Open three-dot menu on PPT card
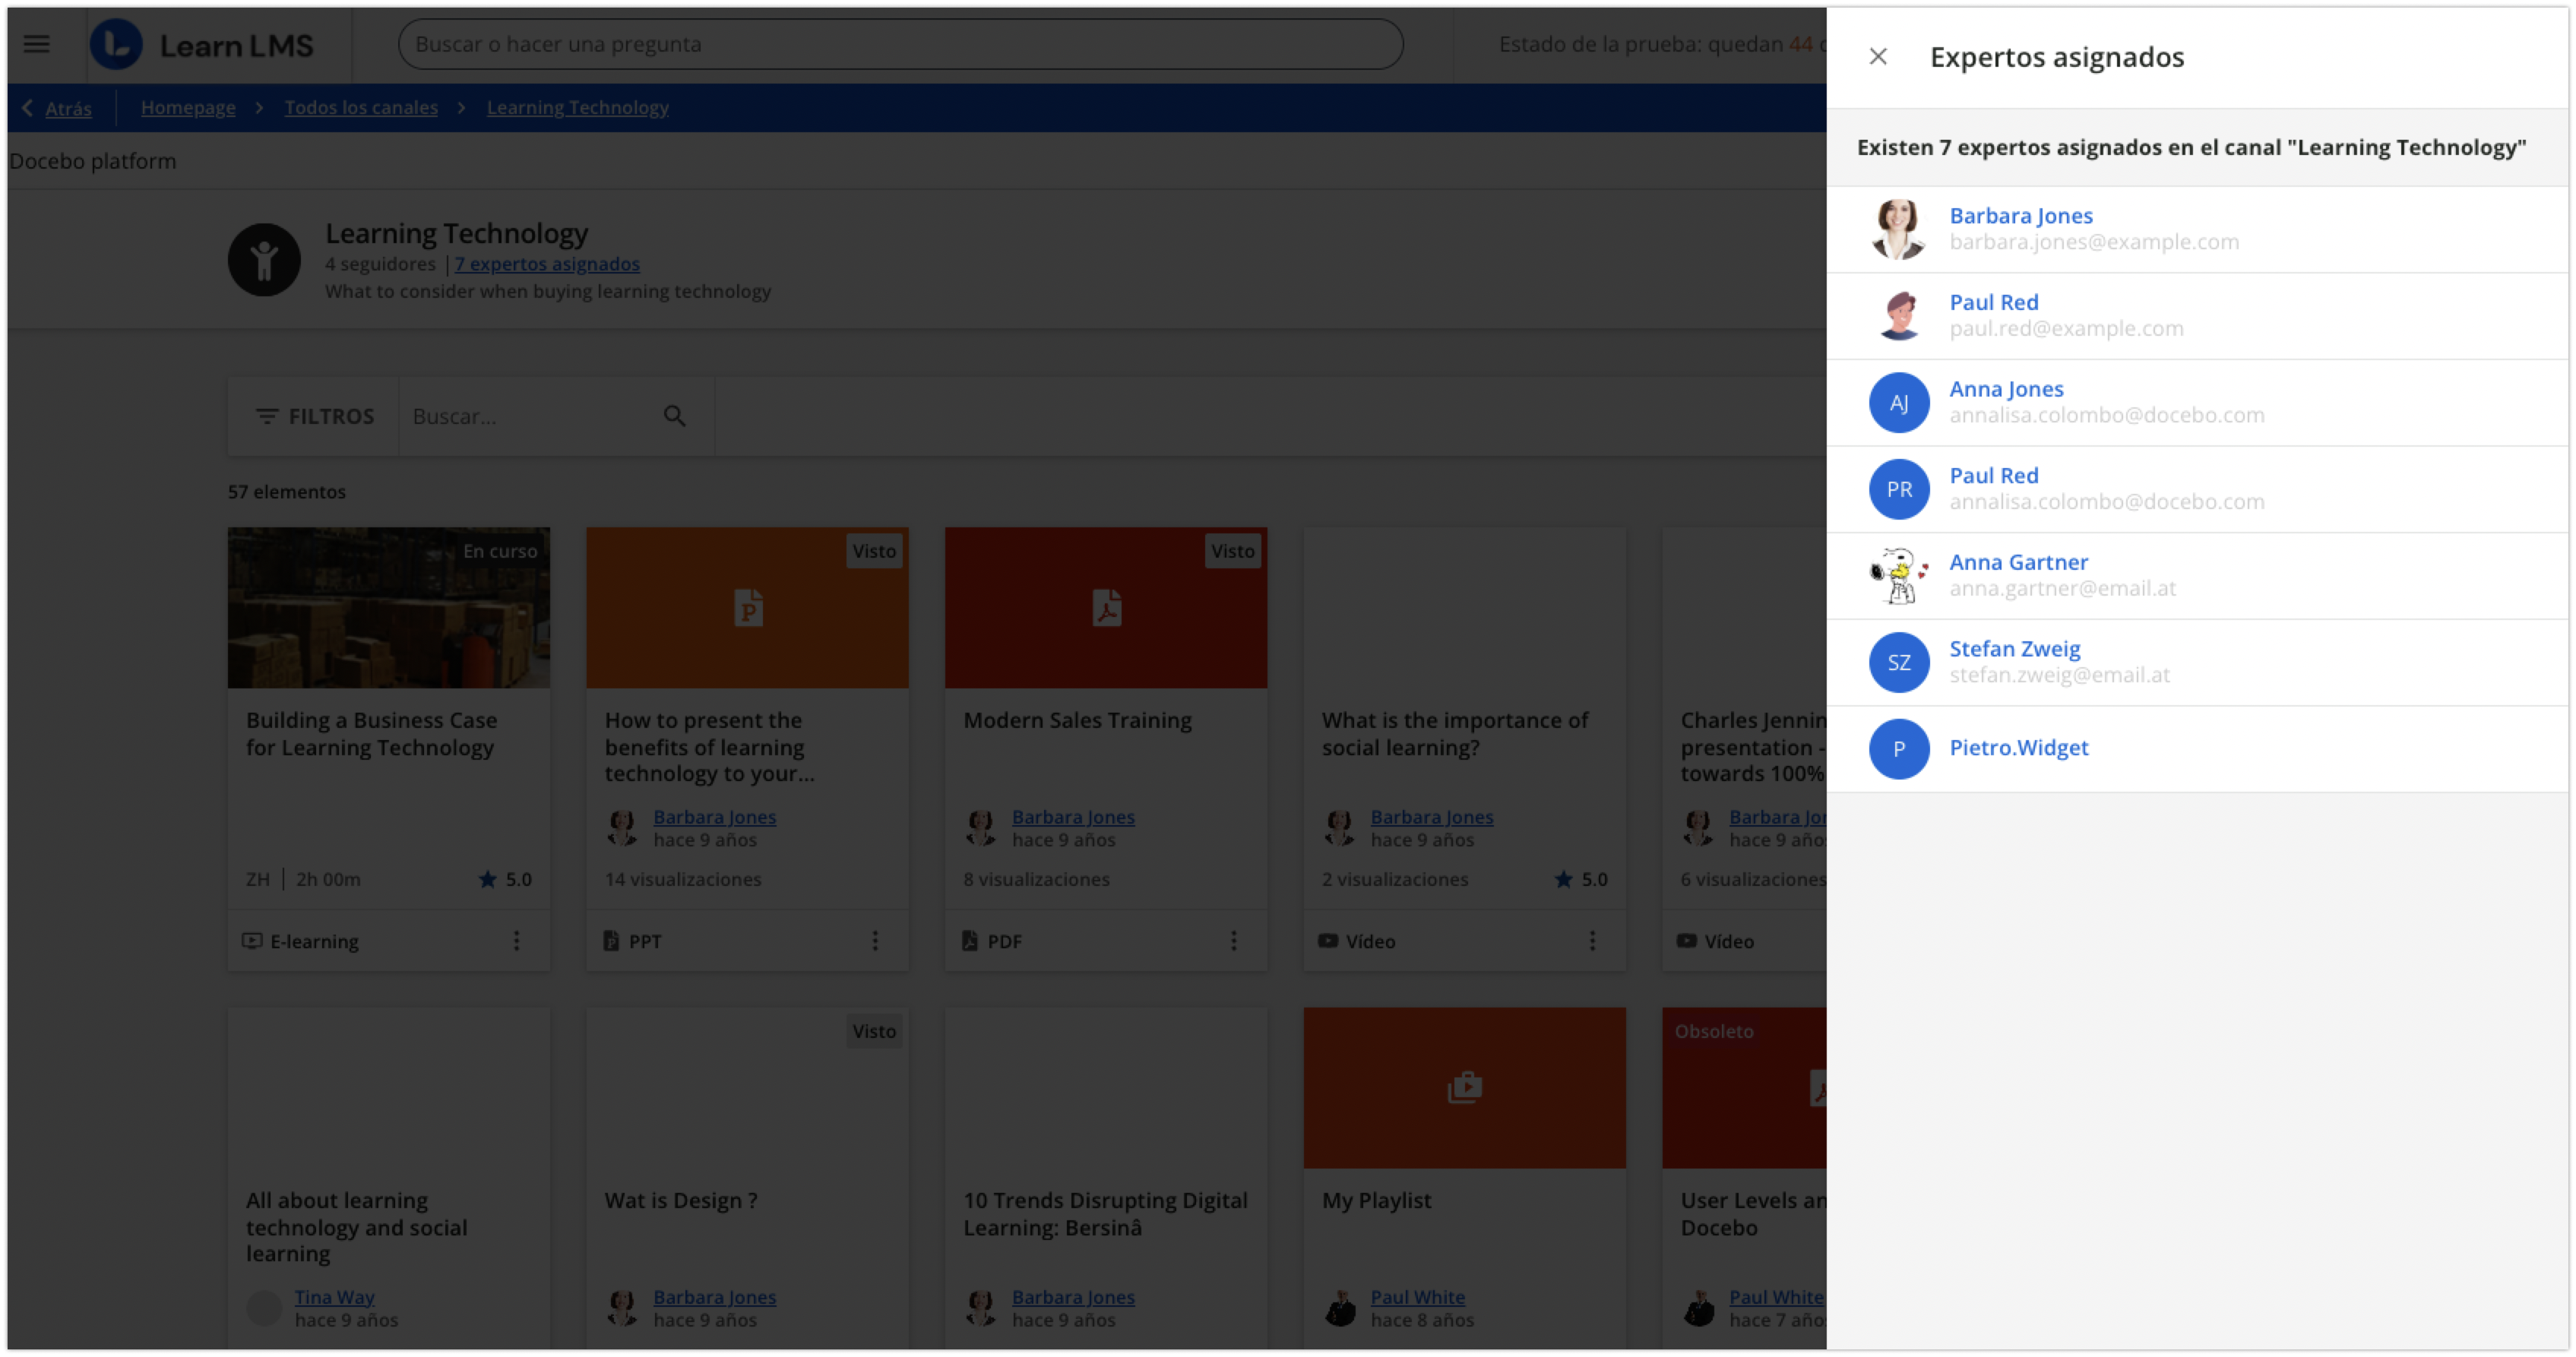 (875, 940)
